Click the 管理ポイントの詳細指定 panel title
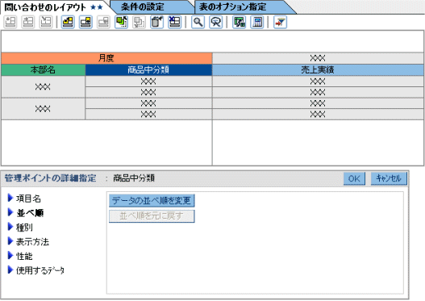 (x=51, y=178)
